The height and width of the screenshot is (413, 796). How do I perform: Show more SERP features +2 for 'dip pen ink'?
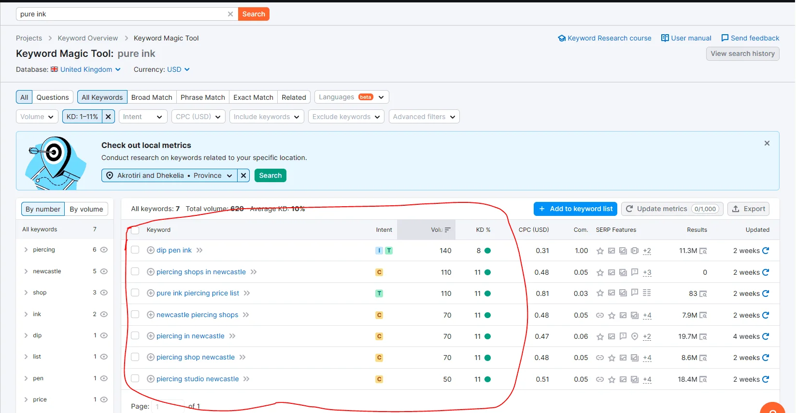coord(647,251)
